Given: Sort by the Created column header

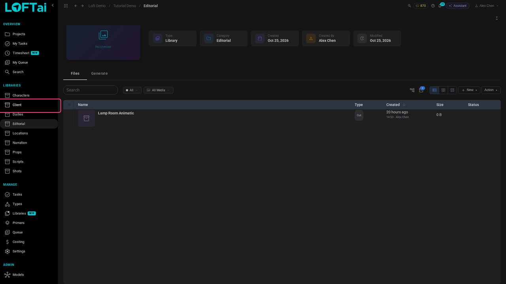Looking at the screenshot, I should tap(393, 105).
